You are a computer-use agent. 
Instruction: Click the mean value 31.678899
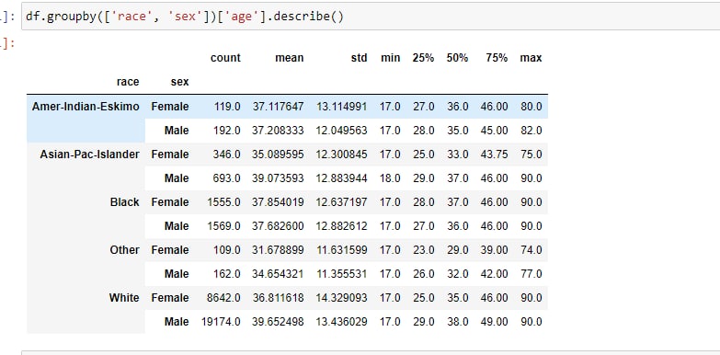coord(278,250)
